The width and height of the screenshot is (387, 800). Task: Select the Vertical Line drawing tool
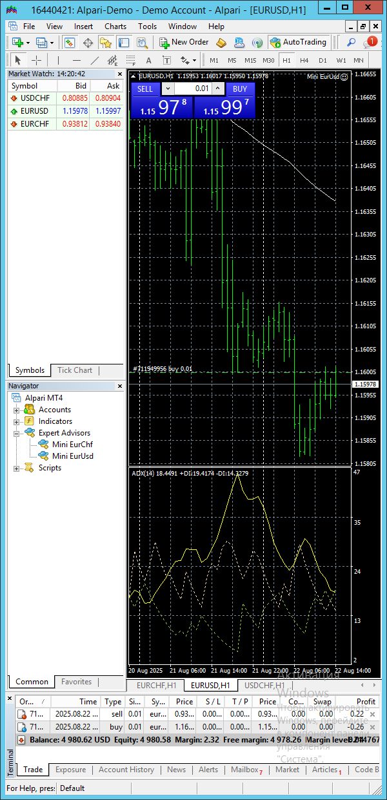pos(59,60)
